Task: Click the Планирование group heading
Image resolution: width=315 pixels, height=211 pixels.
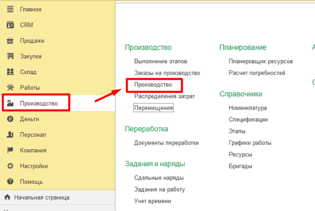Action: (242, 47)
